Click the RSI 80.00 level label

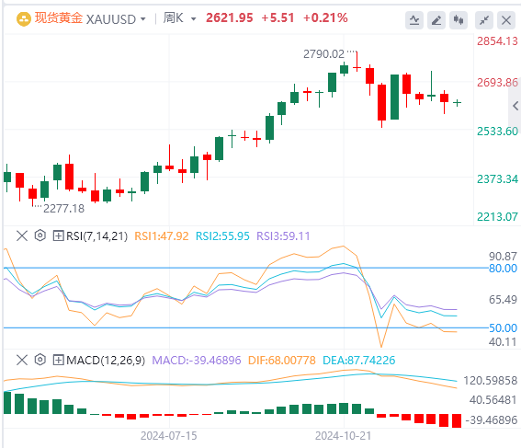[x=503, y=269]
